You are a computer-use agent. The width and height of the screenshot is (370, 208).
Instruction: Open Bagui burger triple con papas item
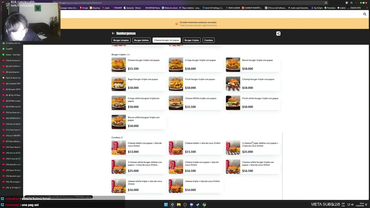[139, 83]
